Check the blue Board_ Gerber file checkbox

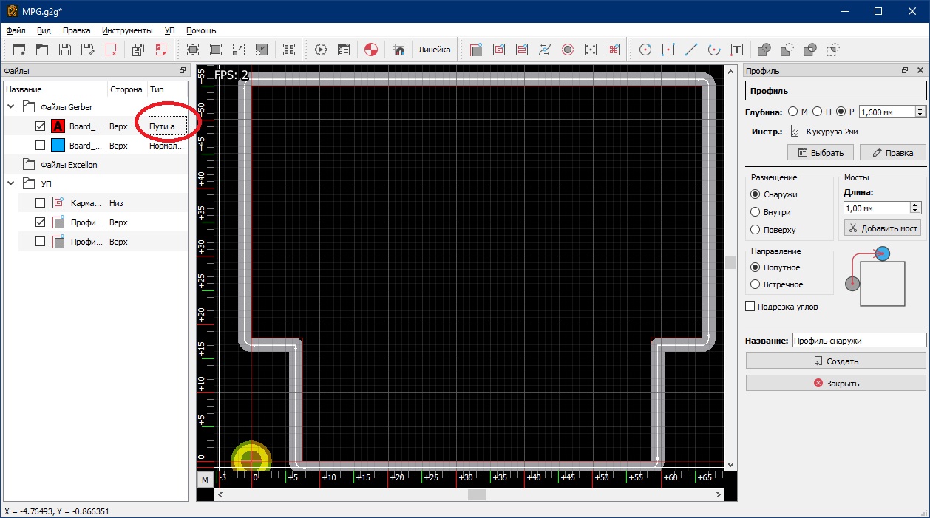pos(41,146)
